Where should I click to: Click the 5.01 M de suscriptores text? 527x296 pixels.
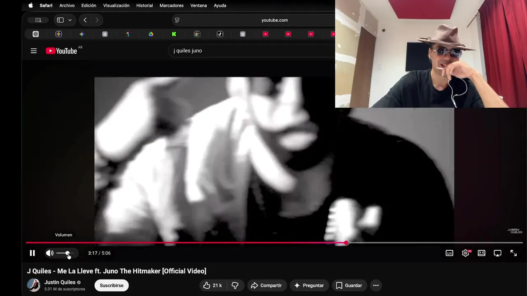click(65, 289)
